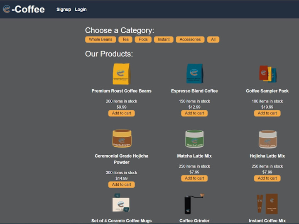Click the Set of 4 Ceramic Coffee Mugs title
299x224 pixels.
(121, 221)
